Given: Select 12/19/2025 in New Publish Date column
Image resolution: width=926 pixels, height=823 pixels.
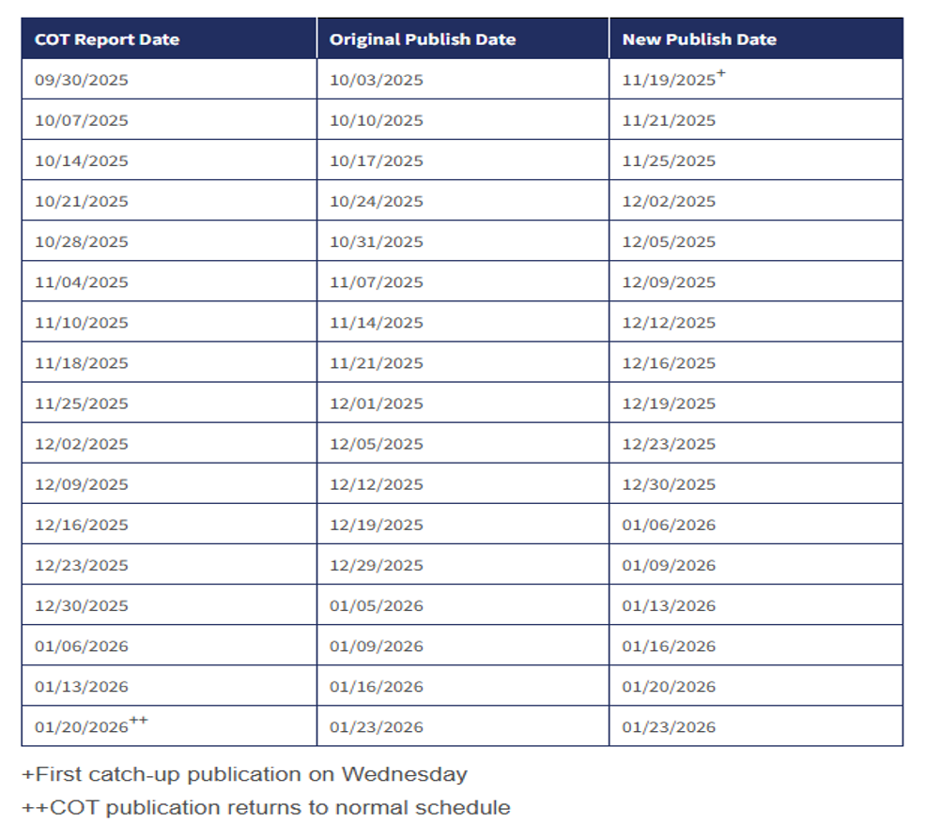Looking at the screenshot, I should [669, 404].
